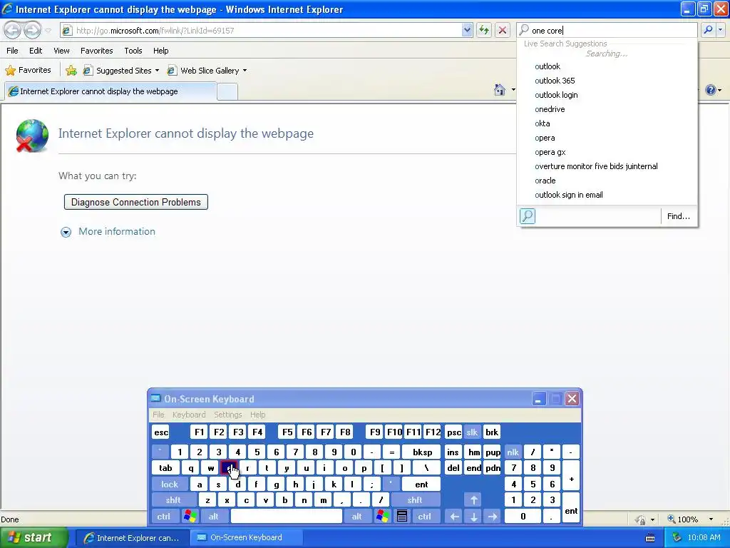Image resolution: width=730 pixels, height=548 pixels.
Task: Click the esc key on keyboard
Action: pos(161,432)
